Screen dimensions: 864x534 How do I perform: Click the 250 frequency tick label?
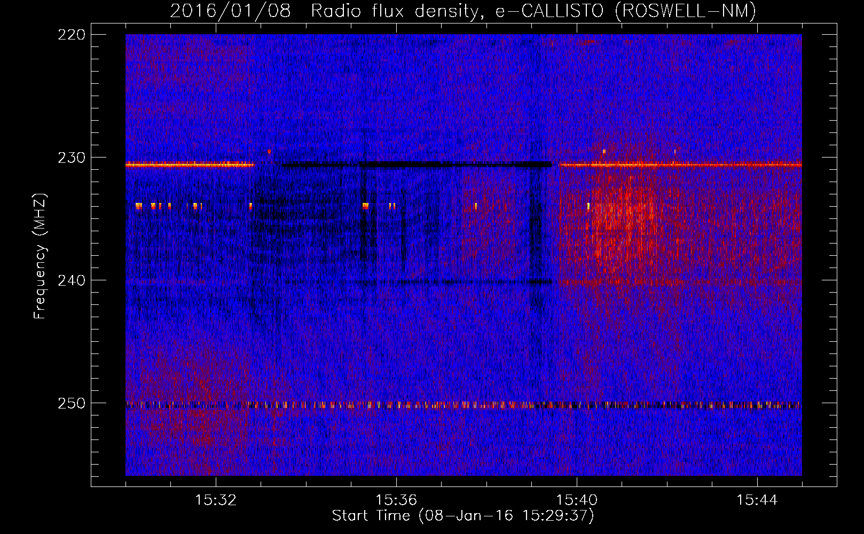pyautogui.click(x=71, y=403)
